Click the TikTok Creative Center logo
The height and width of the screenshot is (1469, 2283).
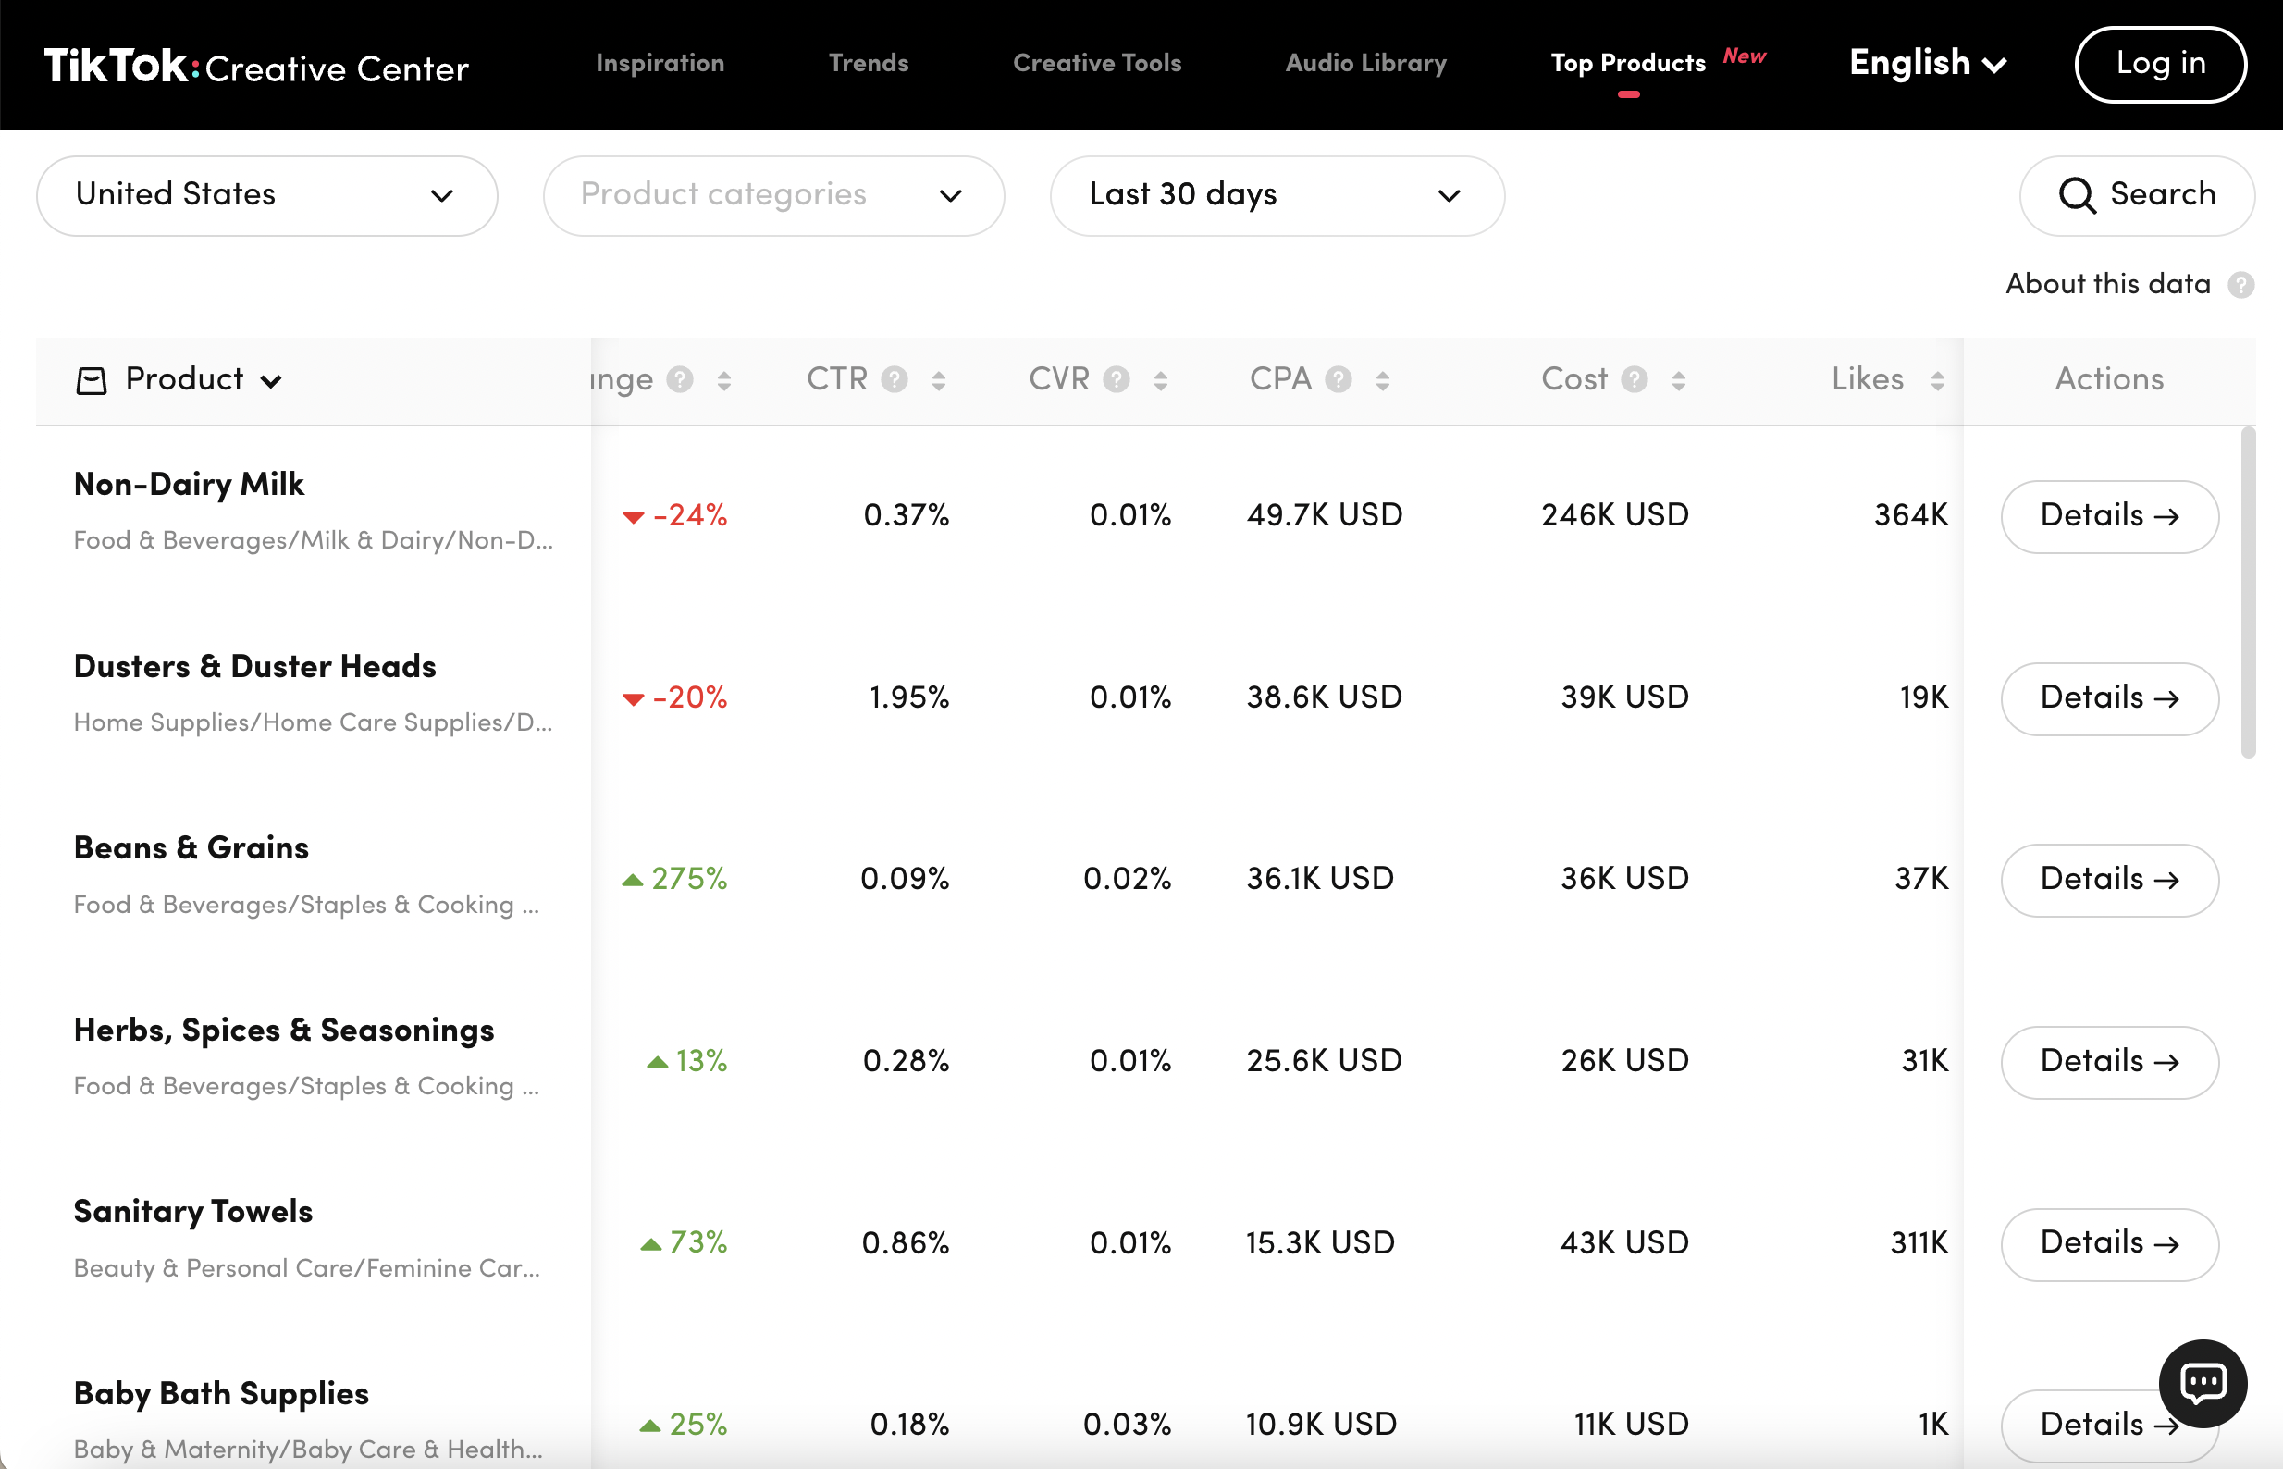[255, 65]
